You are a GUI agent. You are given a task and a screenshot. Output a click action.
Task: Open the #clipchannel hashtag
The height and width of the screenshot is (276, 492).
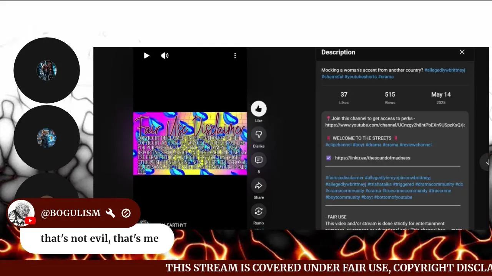pos(338,145)
